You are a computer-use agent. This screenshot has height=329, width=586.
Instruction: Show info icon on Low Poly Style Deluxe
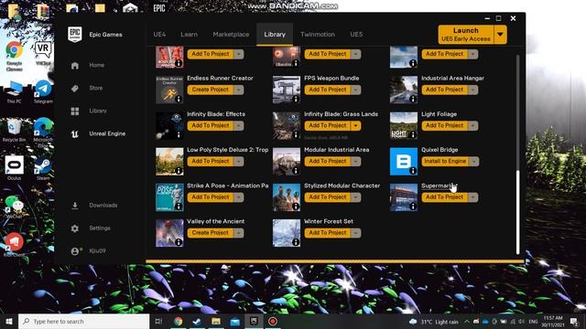pos(179,171)
